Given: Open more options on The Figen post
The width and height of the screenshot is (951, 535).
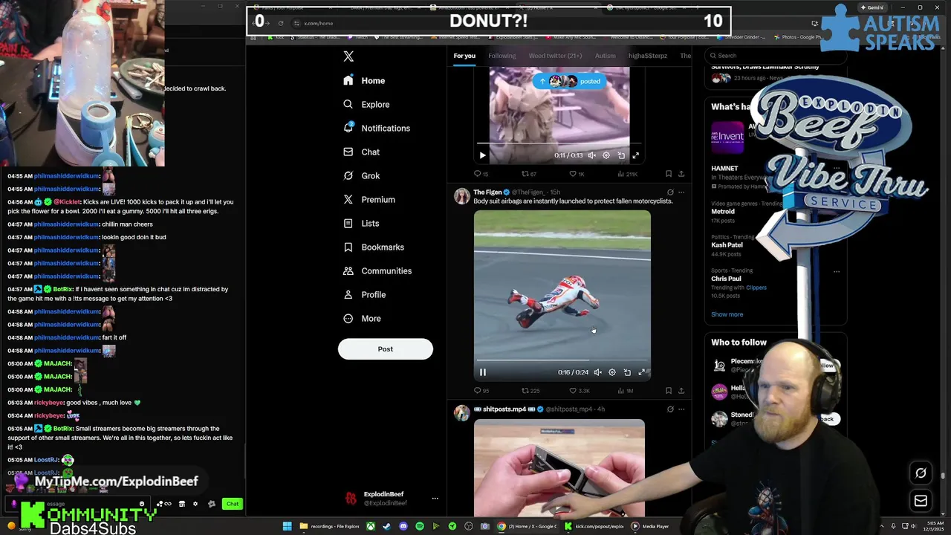Looking at the screenshot, I should click(x=681, y=192).
